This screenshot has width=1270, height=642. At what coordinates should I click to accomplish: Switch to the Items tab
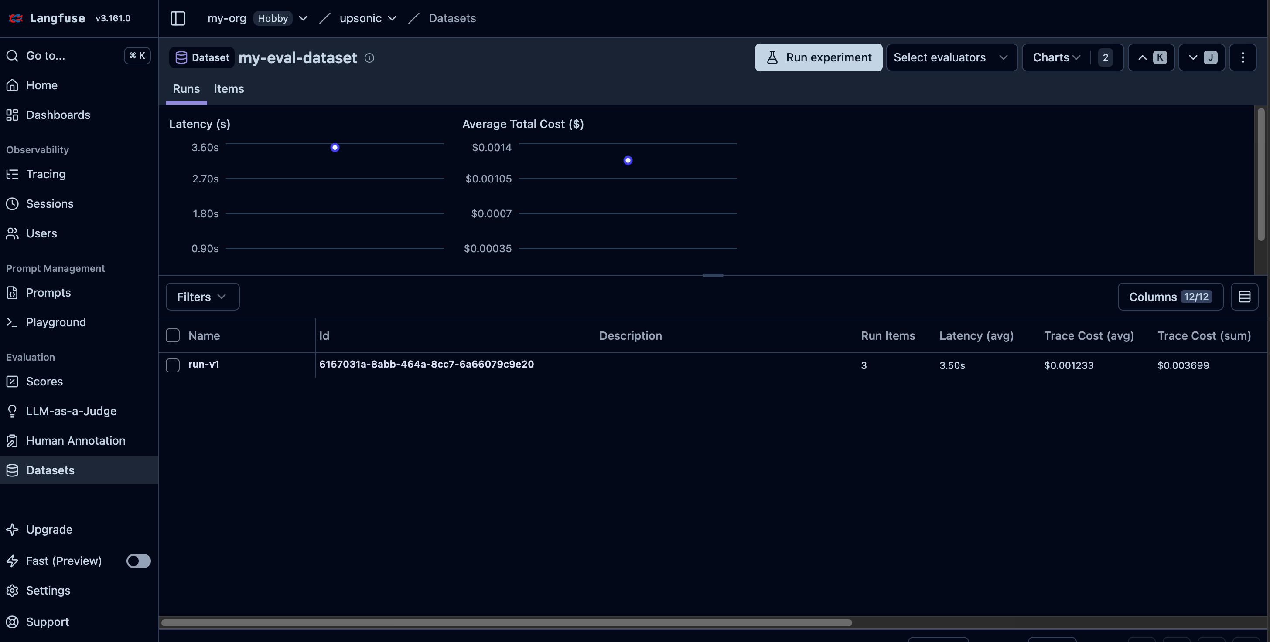point(229,89)
